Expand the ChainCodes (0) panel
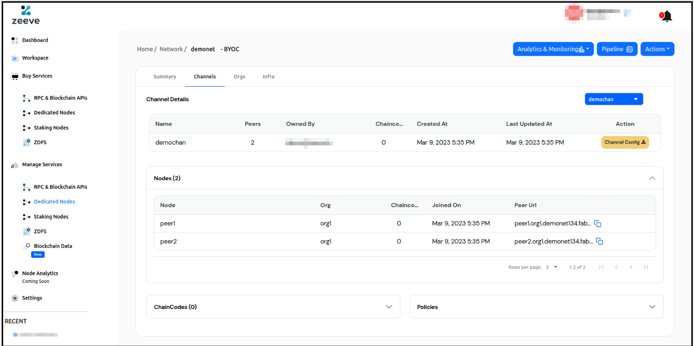This screenshot has width=694, height=346. point(389,307)
